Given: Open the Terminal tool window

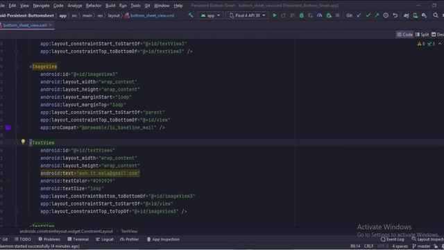Looking at the screenshot, I should 78,239.
